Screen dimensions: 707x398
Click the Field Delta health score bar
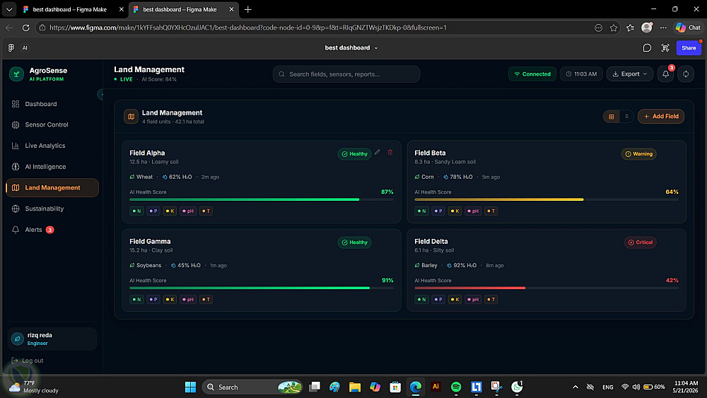pos(547,288)
